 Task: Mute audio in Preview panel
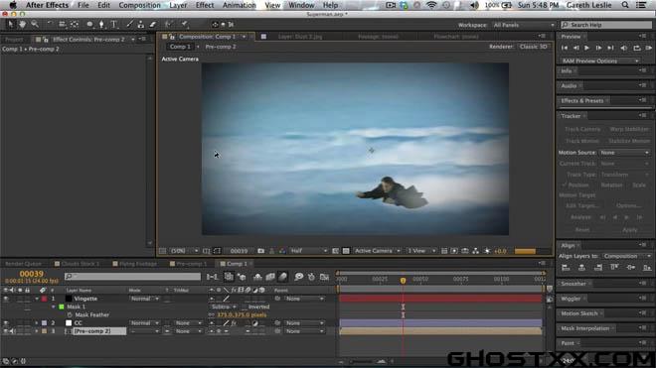(624, 48)
